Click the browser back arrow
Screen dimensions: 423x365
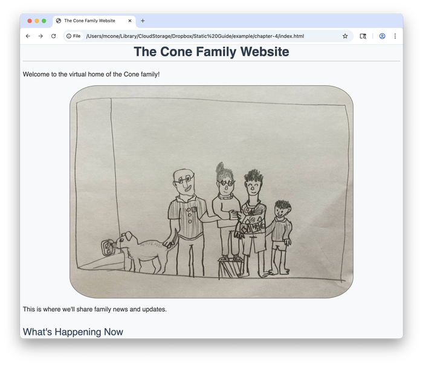28,36
